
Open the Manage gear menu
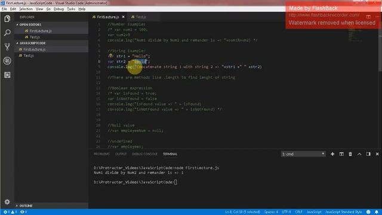pyautogui.click(x=7, y=202)
